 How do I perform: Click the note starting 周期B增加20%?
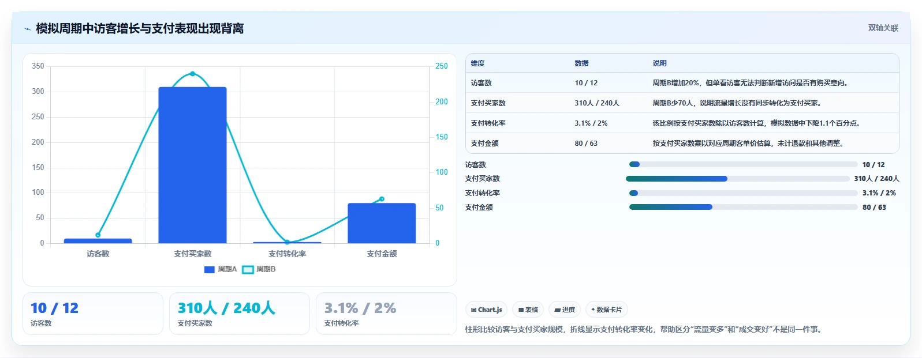751,83
